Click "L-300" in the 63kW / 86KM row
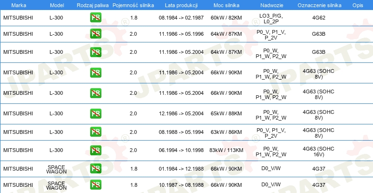 56,132
